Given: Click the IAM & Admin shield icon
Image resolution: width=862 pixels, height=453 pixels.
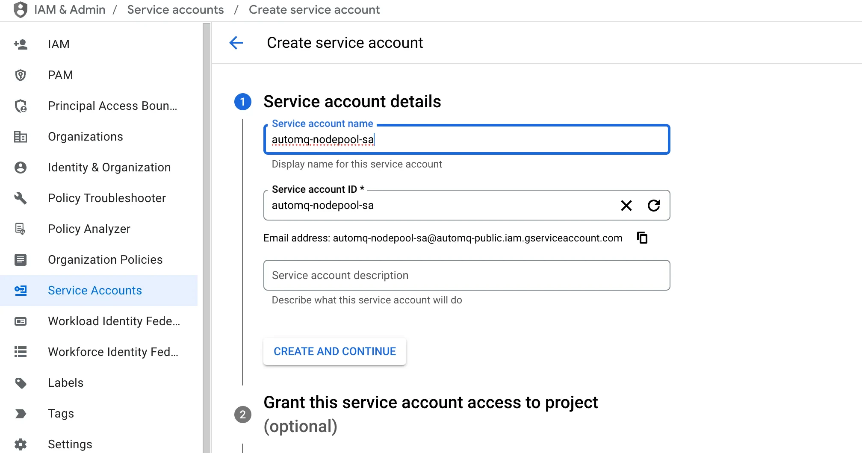Looking at the screenshot, I should (20, 10).
